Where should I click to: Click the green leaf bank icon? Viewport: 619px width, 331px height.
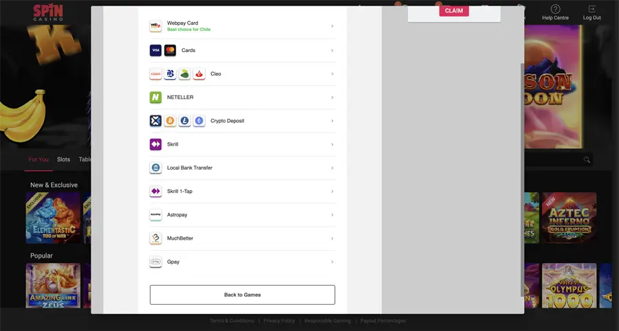tap(184, 73)
